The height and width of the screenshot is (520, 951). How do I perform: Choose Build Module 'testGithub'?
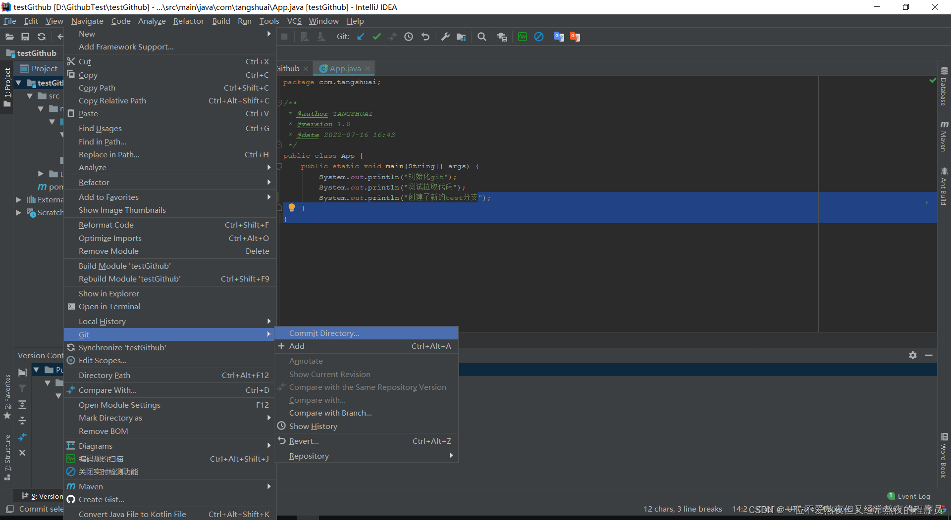pos(170,266)
